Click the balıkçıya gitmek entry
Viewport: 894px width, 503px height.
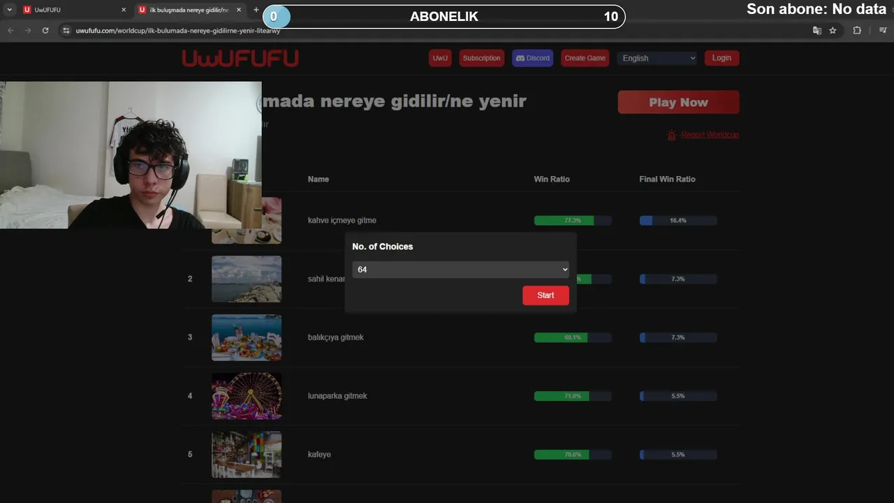(x=335, y=337)
